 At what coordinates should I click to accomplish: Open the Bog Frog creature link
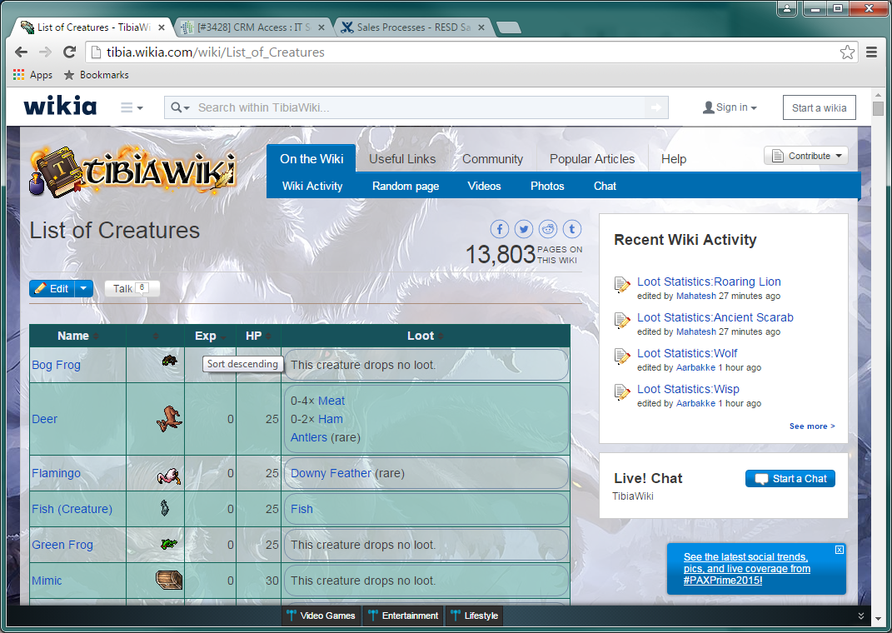[x=56, y=365]
